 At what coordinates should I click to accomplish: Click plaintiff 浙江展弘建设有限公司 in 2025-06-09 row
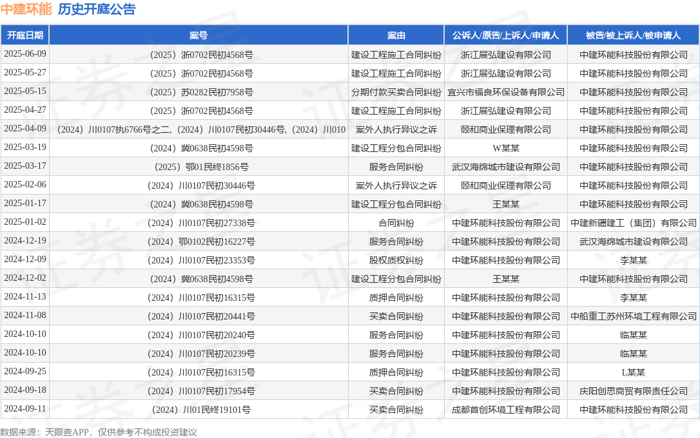[x=506, y=55]
